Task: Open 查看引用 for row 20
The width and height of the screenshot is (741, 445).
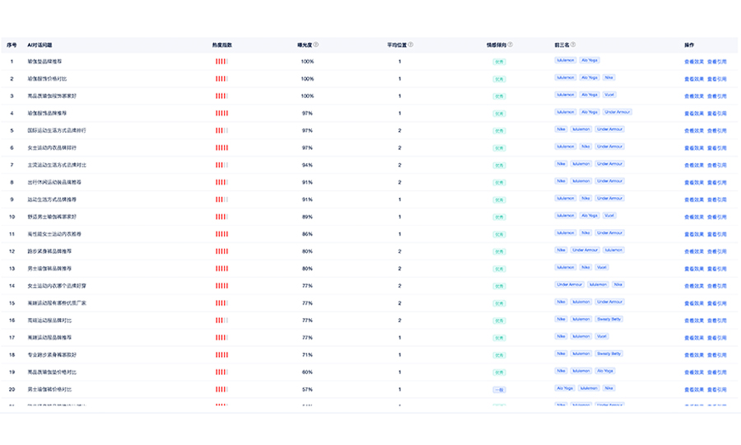Action: tap(716, 389)
